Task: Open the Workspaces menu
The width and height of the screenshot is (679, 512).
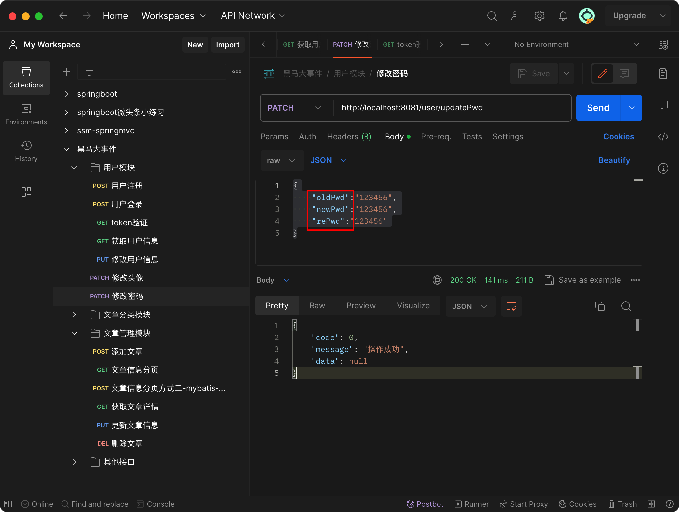Action: (173, 15)
